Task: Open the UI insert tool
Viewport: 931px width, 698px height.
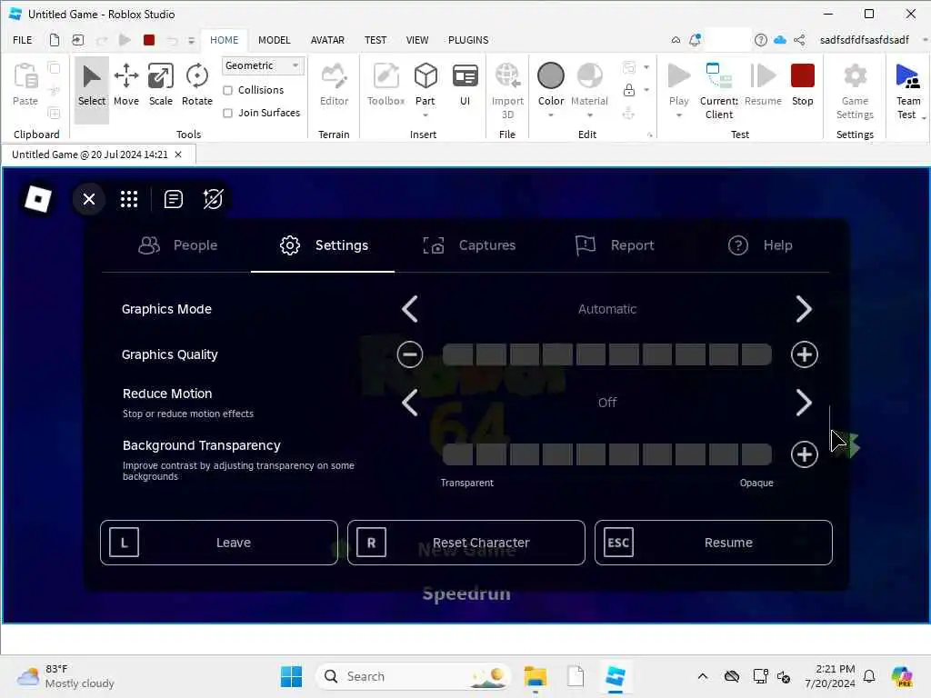Action: [465, 85]
